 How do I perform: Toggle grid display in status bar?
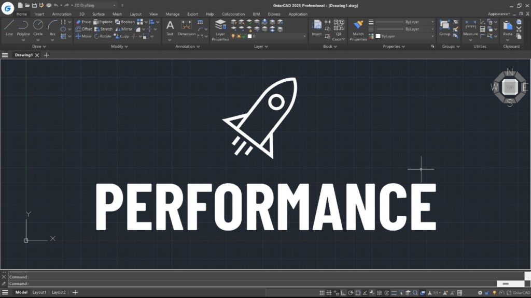(322, 293)
